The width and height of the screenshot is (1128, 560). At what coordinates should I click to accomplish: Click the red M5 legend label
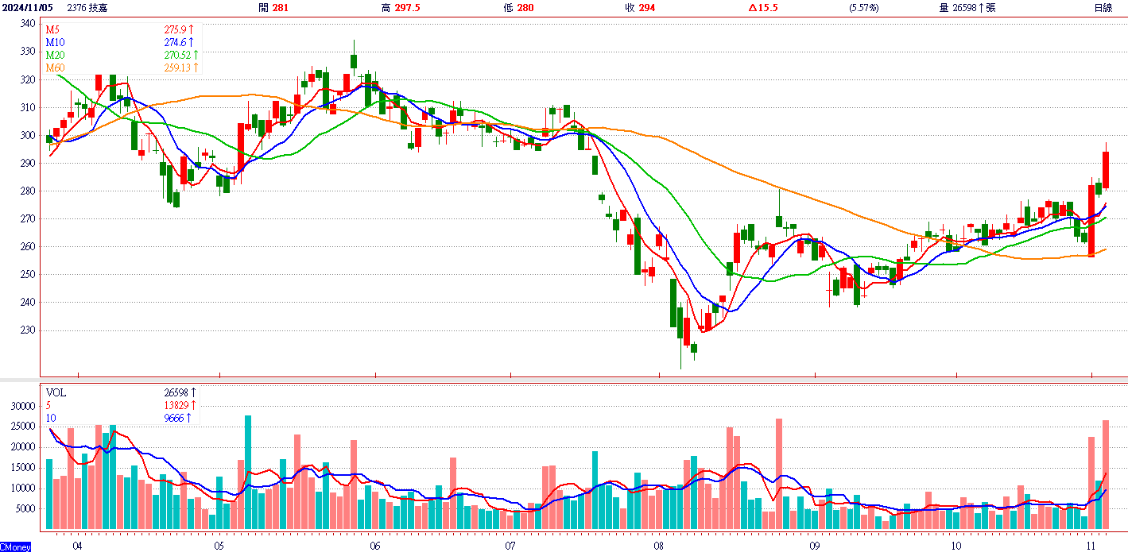52,29
